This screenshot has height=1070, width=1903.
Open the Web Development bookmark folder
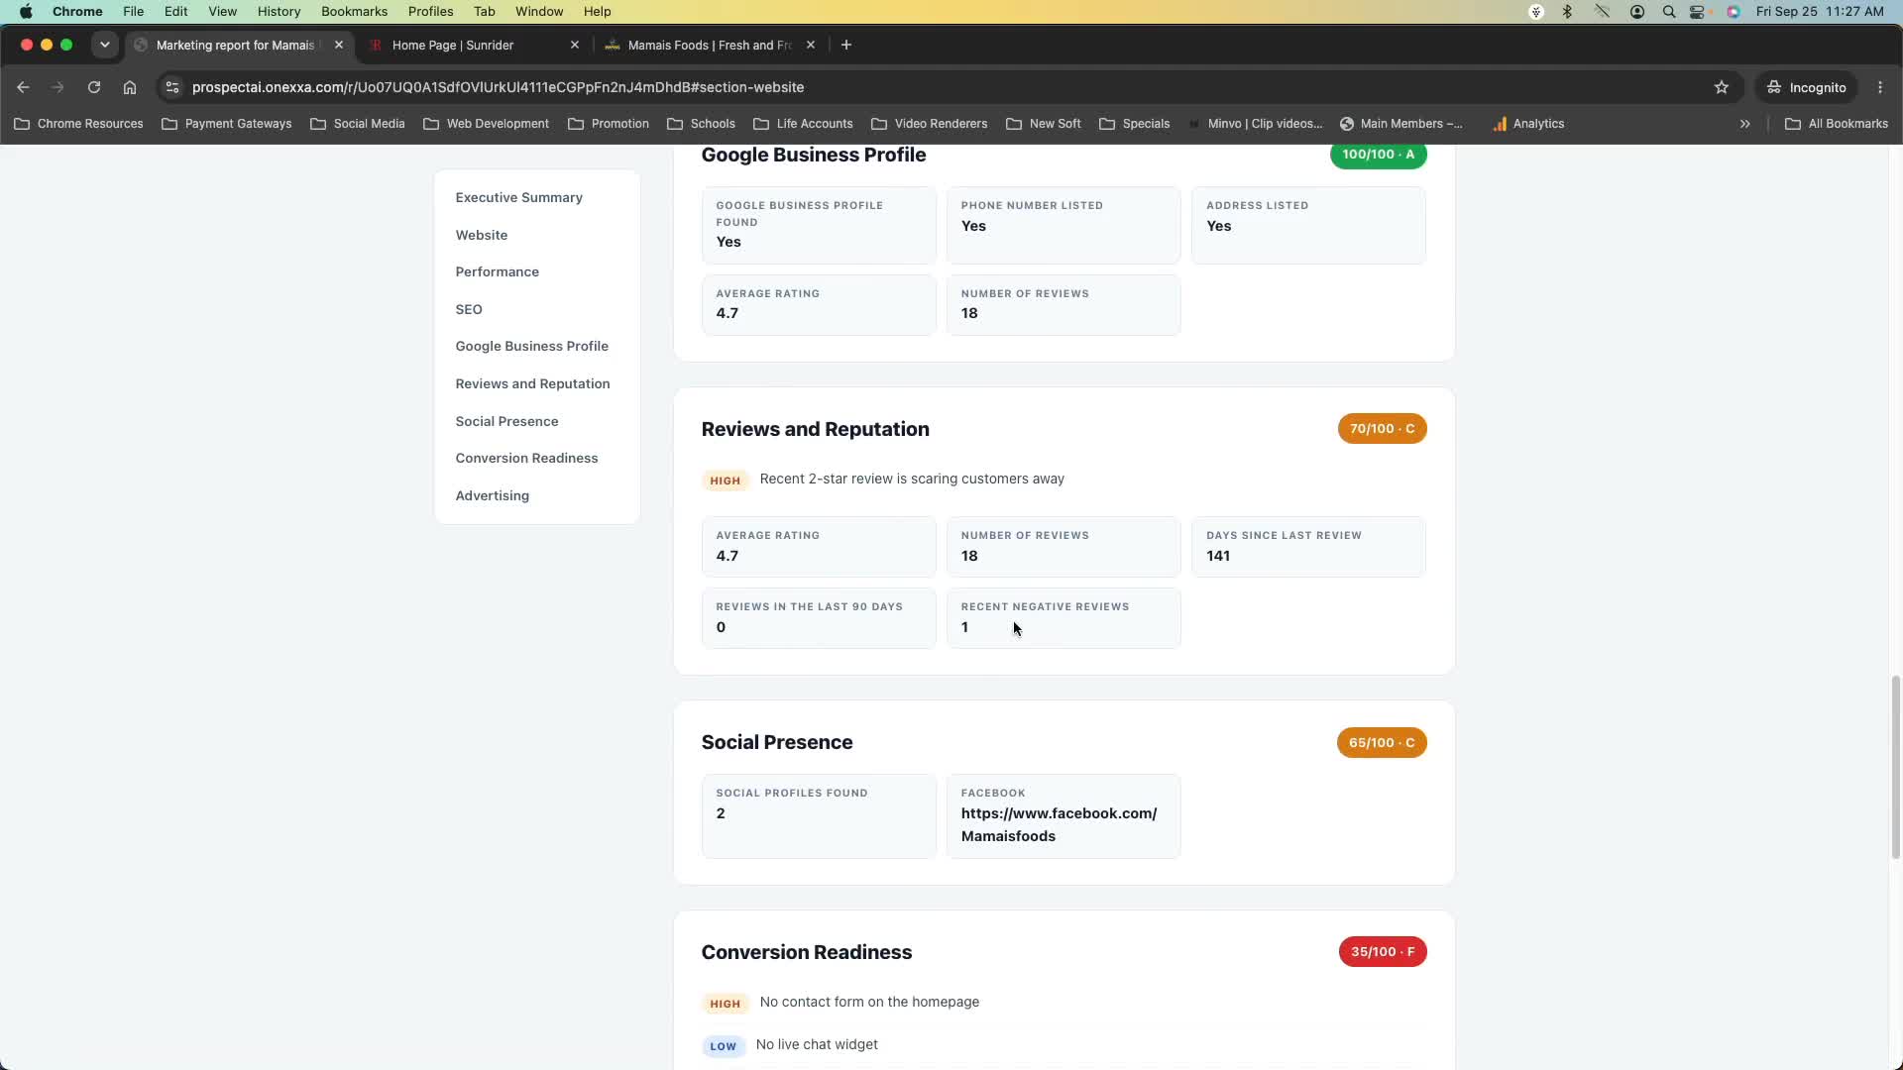(x=487, y=124)
